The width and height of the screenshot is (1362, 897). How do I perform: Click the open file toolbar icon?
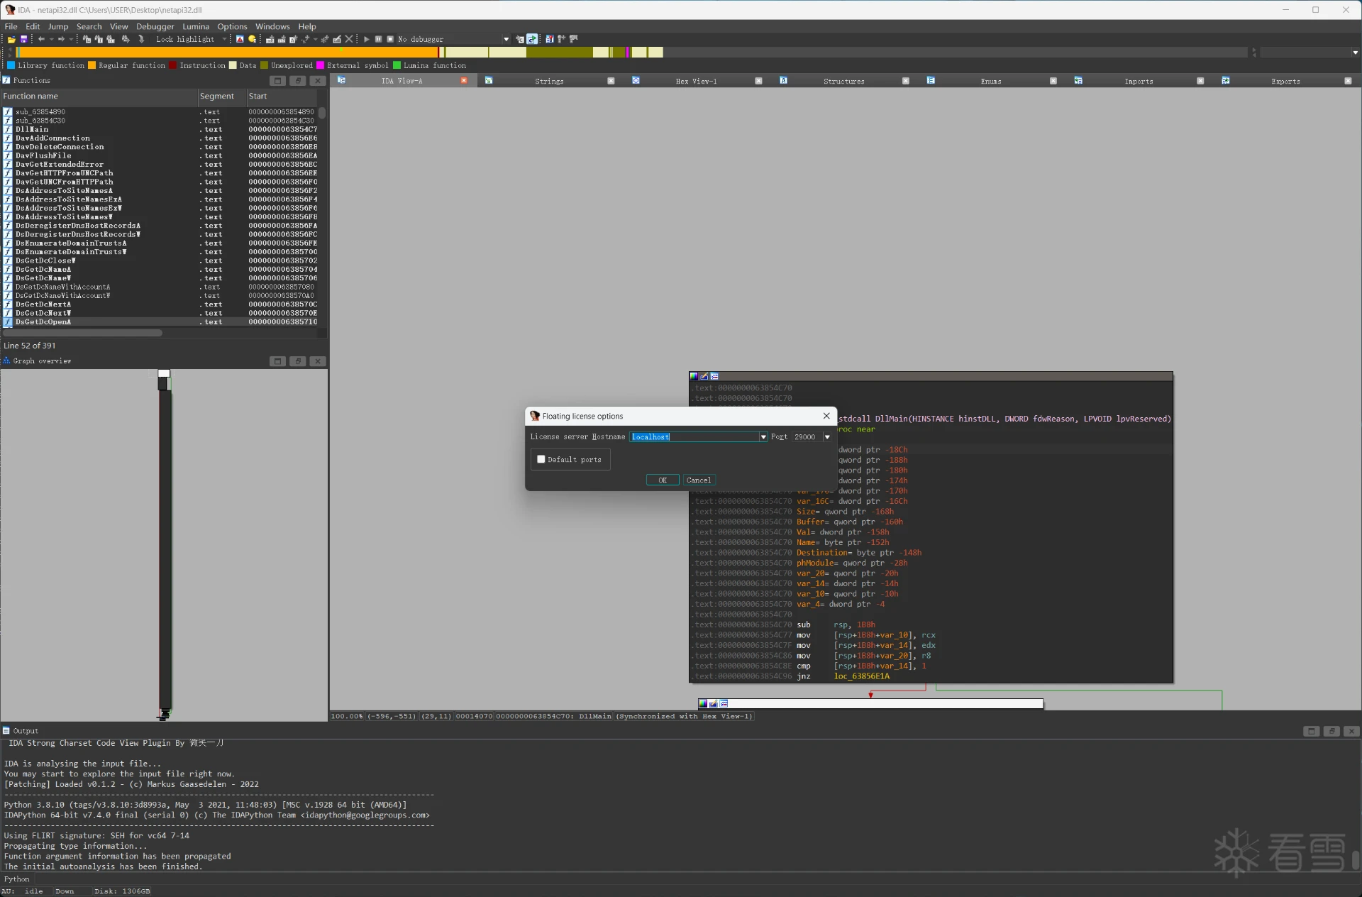(11, 39)
